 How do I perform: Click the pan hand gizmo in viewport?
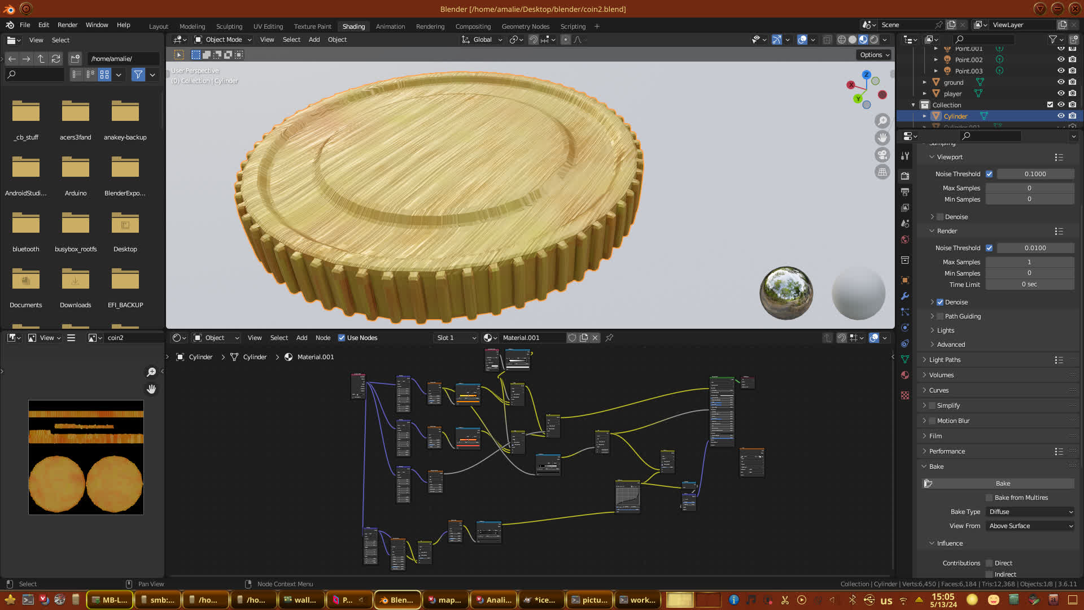point(882,138)
